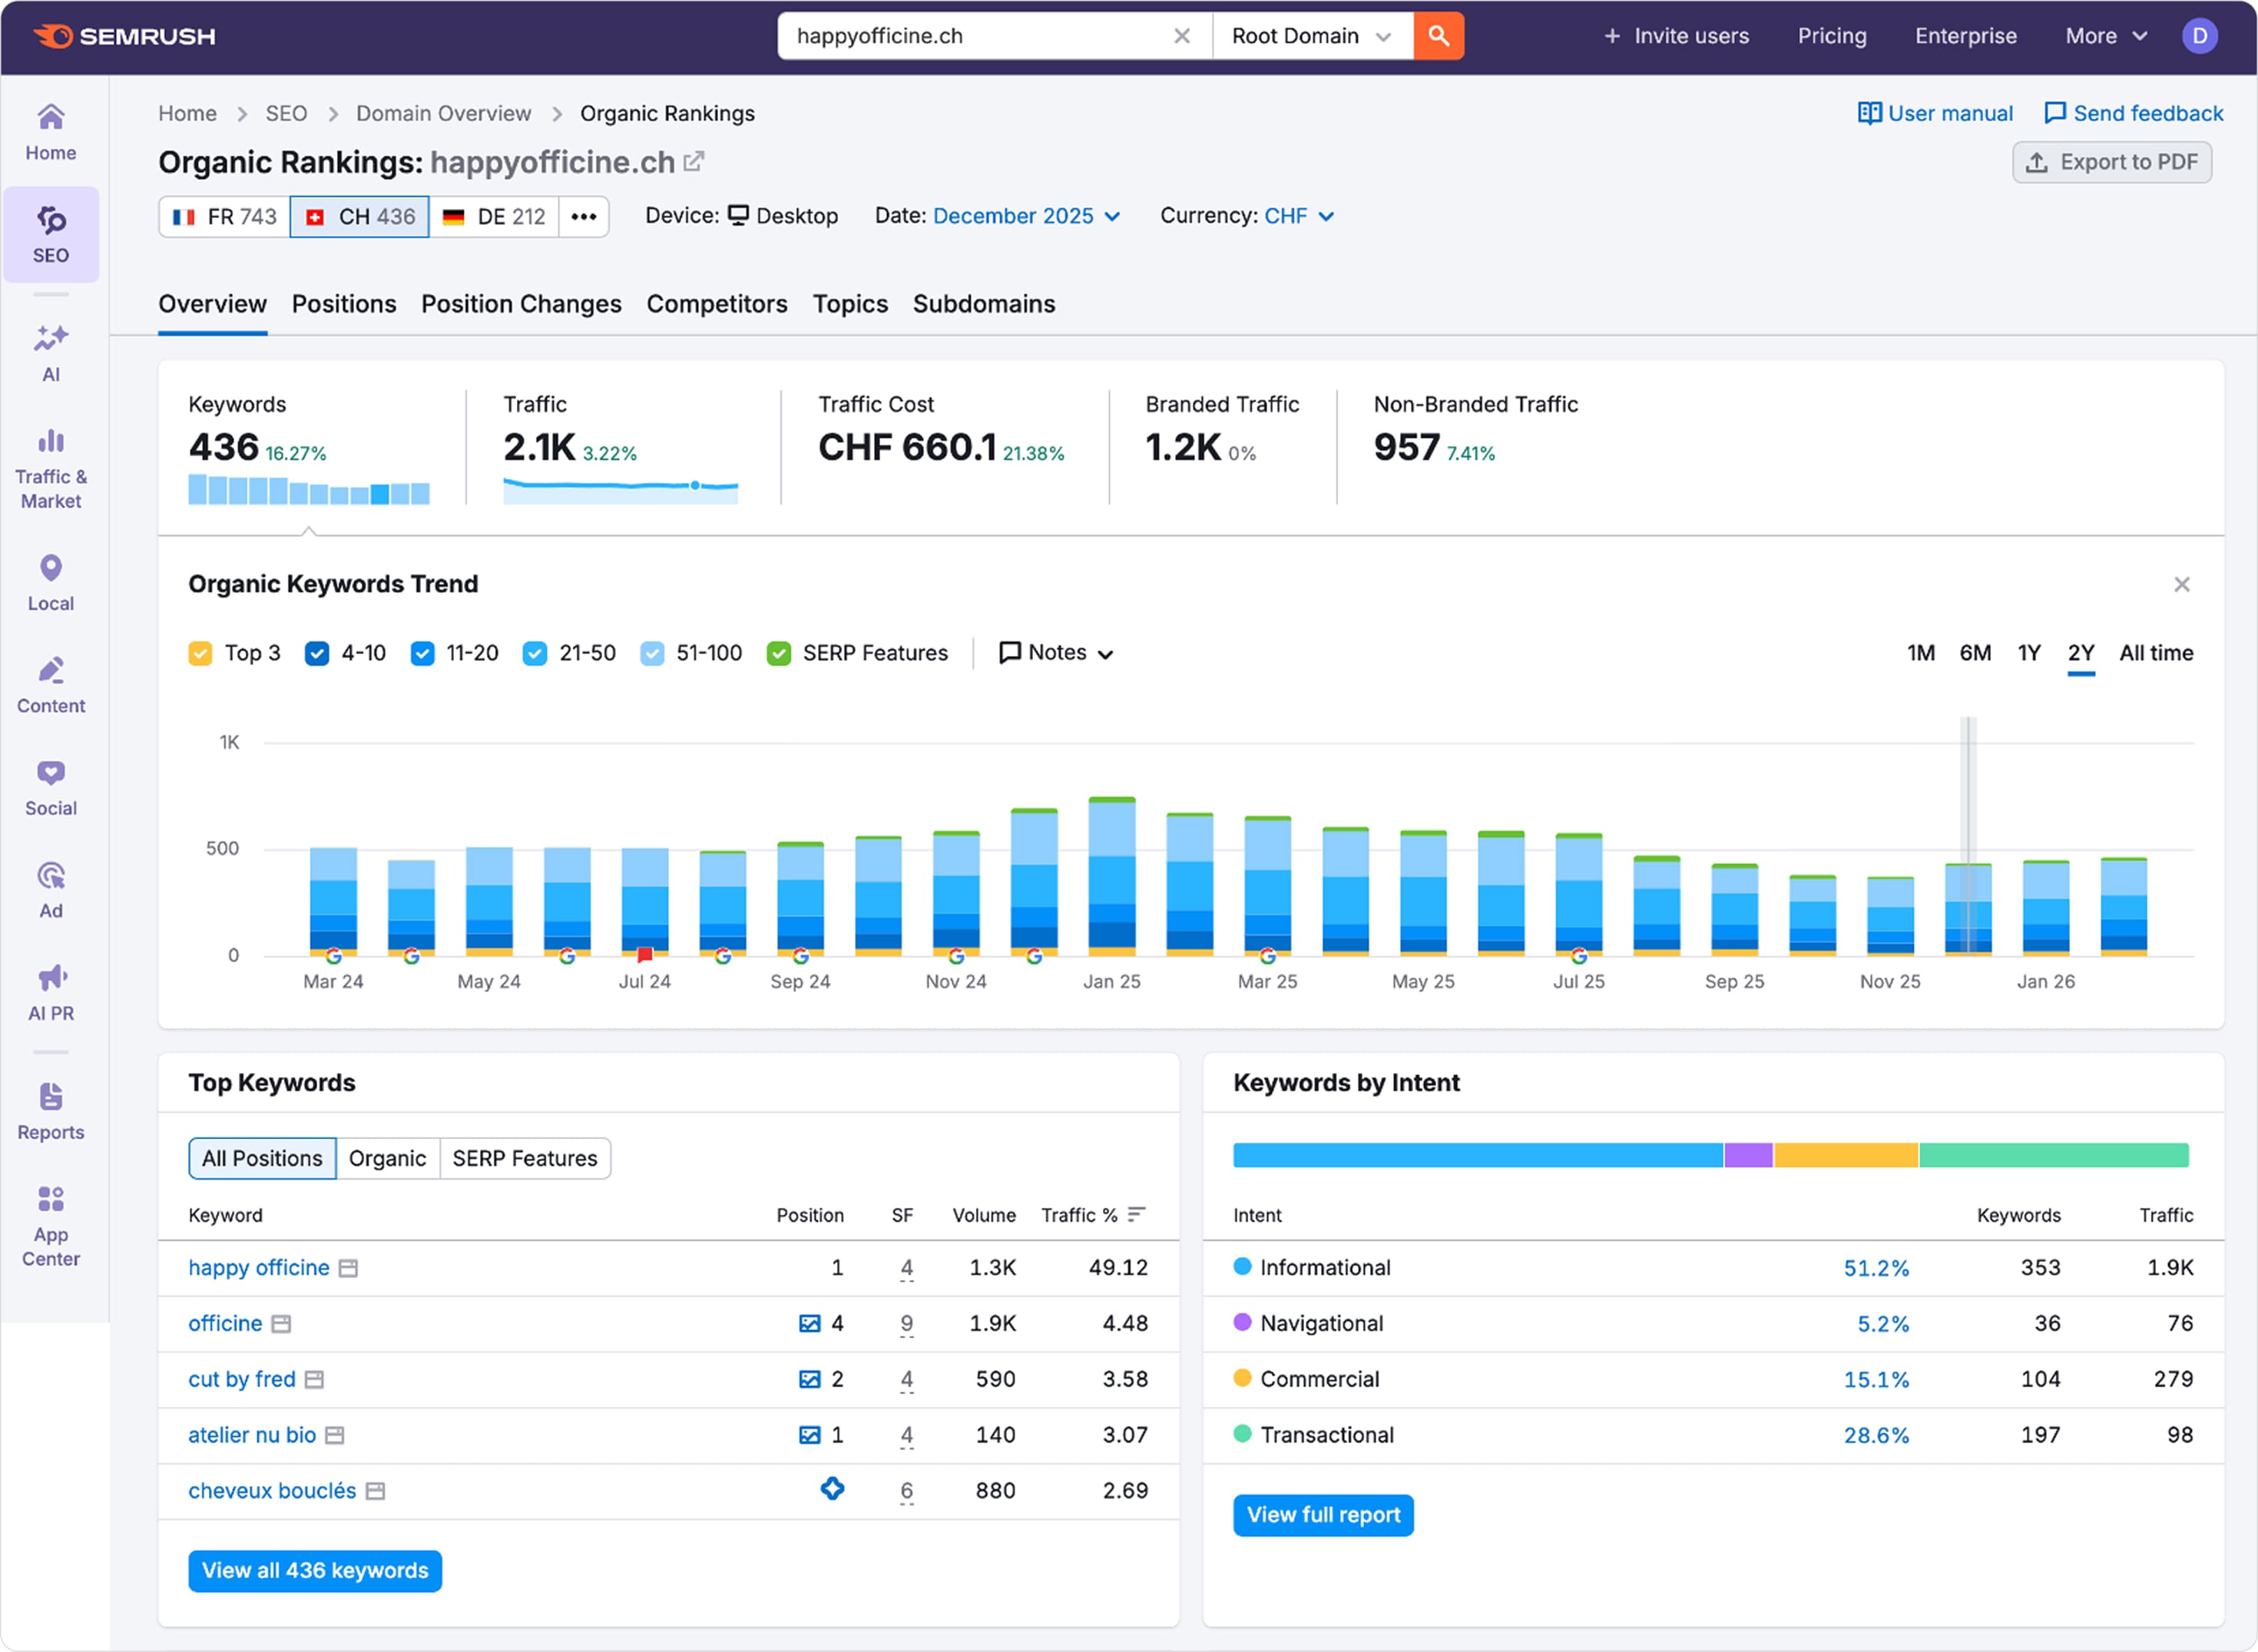Open the Notes dropdown

pos(1056,653)
